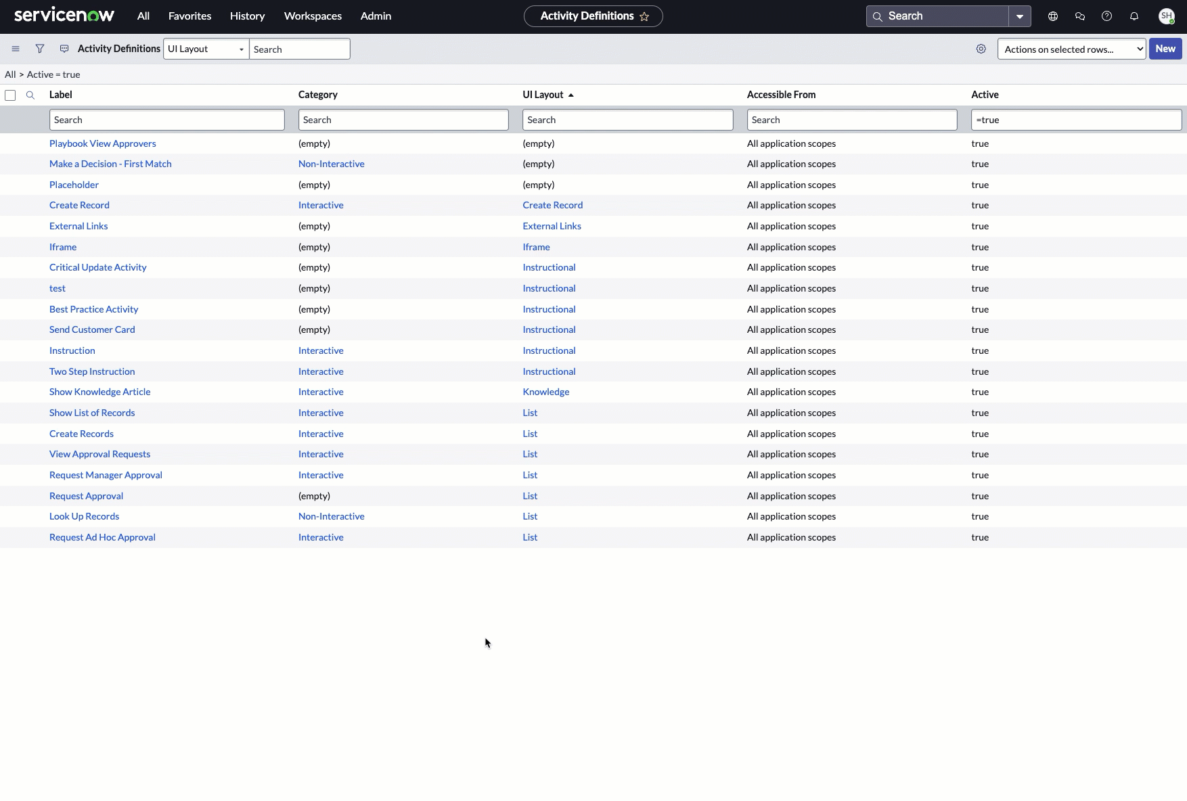1187x801 pixels.
Task: Open the Look Up Records record
Action: tap(85, 516)
